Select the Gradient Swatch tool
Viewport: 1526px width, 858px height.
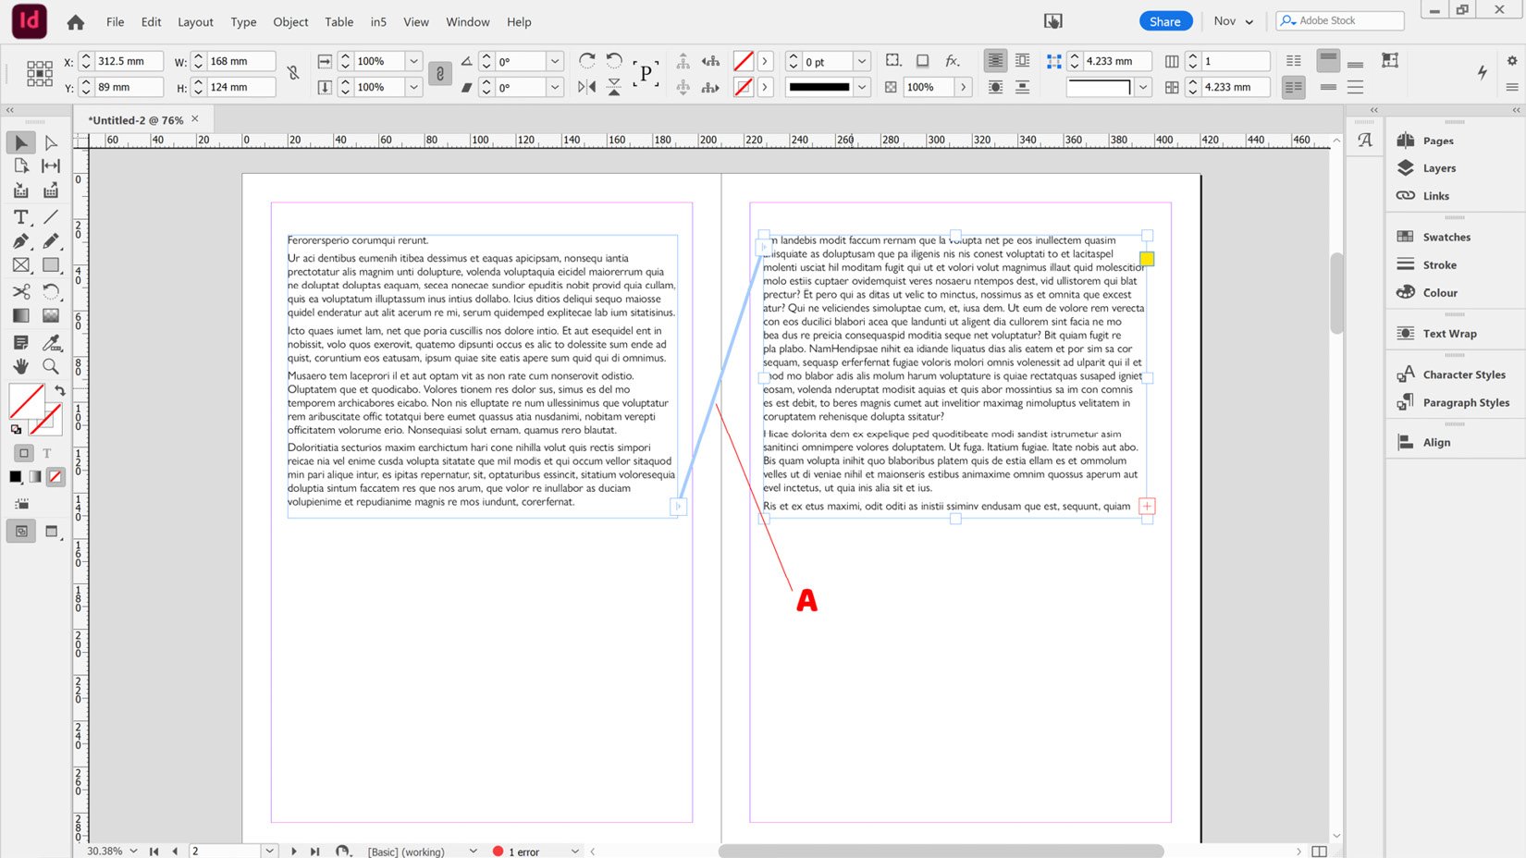pos(20,316)
